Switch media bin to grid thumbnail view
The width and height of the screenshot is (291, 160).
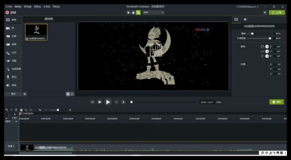(x=68, y=94)
